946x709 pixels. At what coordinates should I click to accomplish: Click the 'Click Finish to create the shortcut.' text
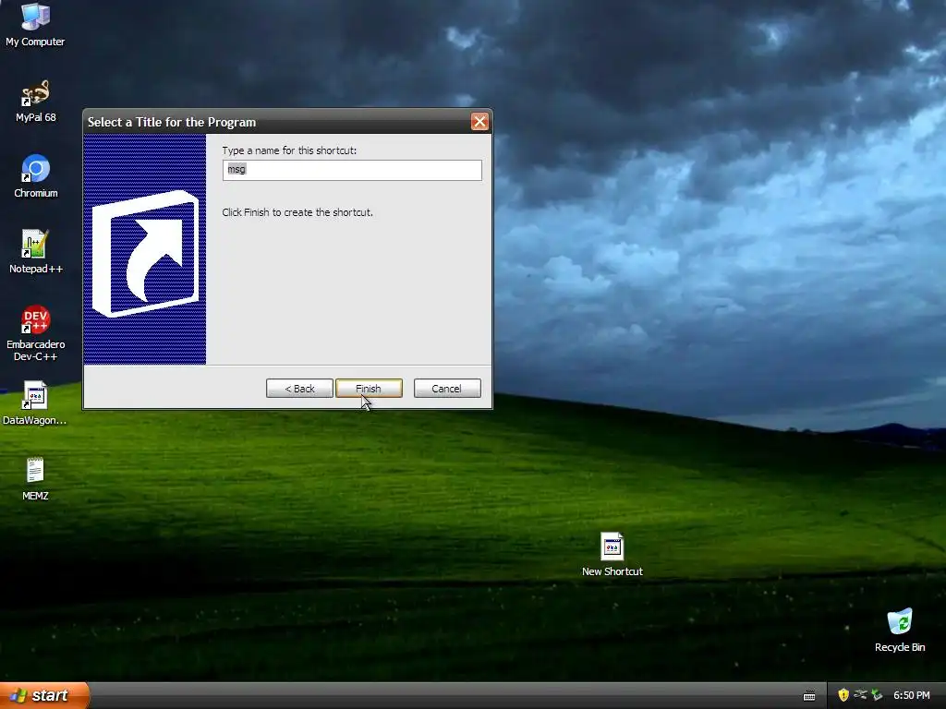(297, 212)
